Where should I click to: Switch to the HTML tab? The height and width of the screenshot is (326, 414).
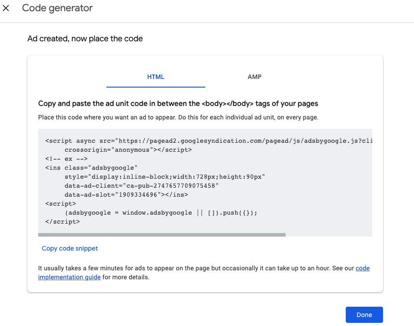click(x=156, y=77)
